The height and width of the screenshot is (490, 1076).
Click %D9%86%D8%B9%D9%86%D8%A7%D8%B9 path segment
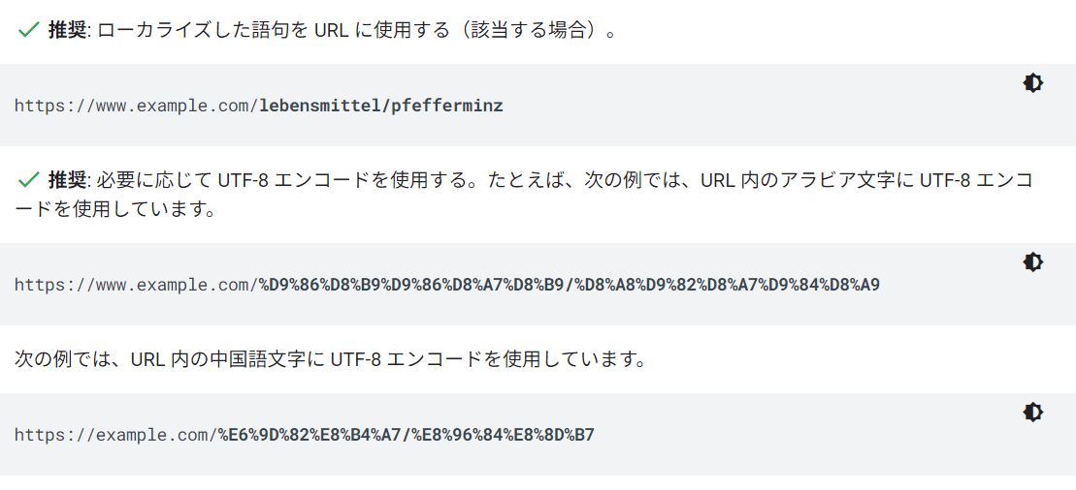pyautogui.click(x=410, y=285)
